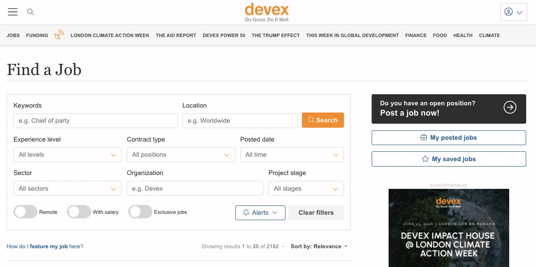
Task: Expand the Posted date dropdown
Action: (x=292, y=154)
